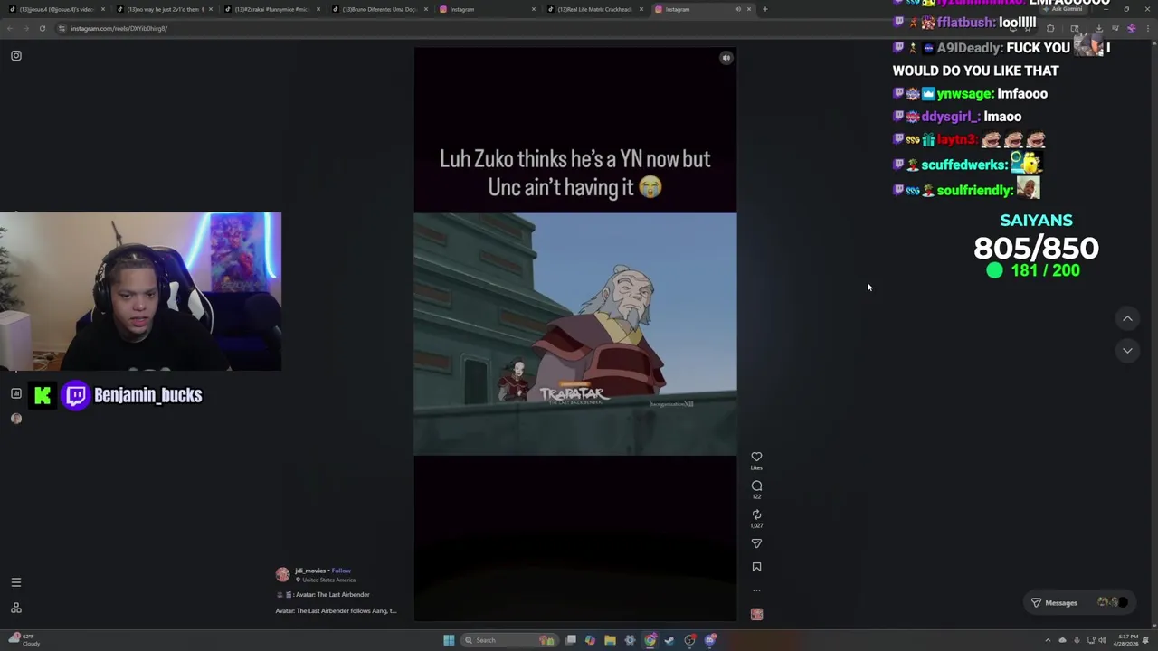The width and height of the screenshot is (1158, 651).
Task: Click the browser back arrow
Action: 10,28
